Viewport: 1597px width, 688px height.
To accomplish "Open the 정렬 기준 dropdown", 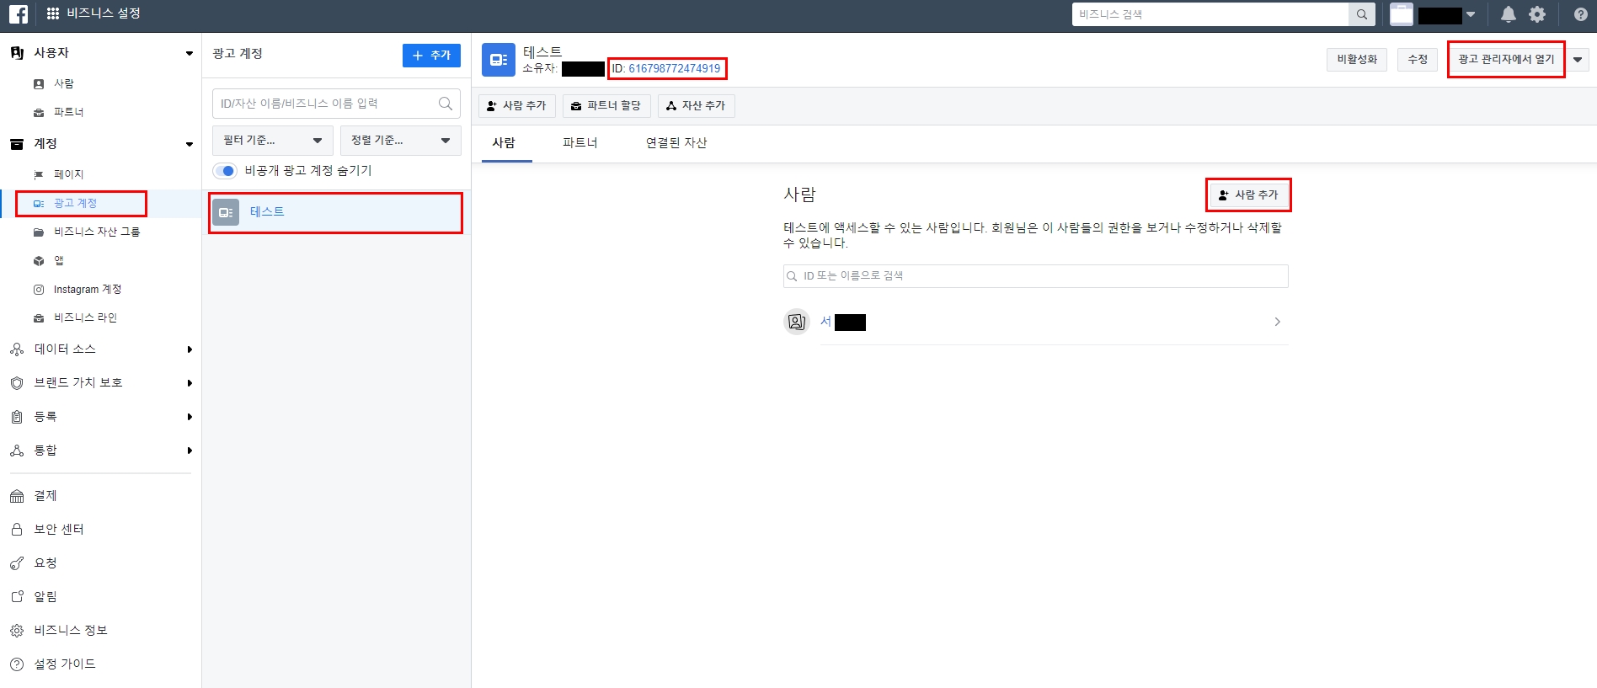I will pos(401,141).
